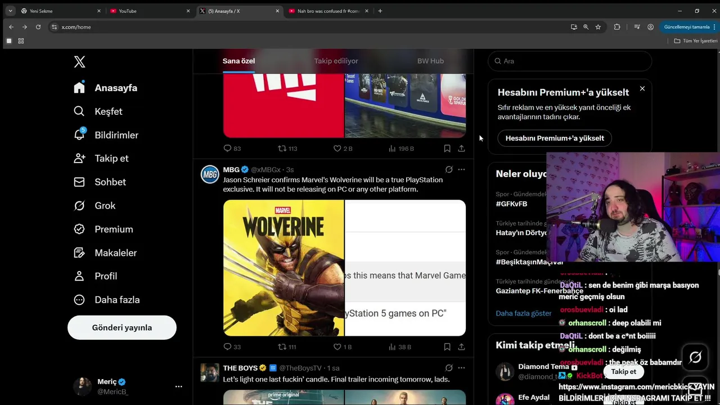720x405 pixels.
Task: Open the browser extensions menu
Action: 617,27
